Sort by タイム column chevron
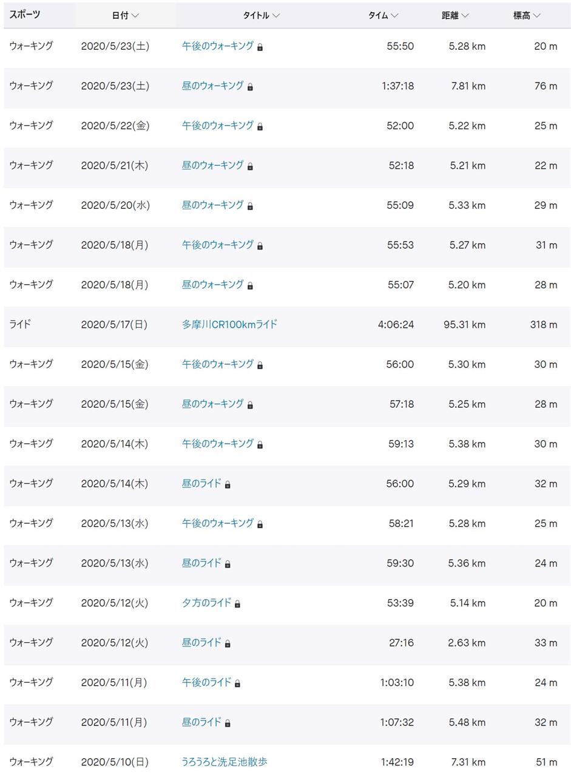 (x=394, y=16)
